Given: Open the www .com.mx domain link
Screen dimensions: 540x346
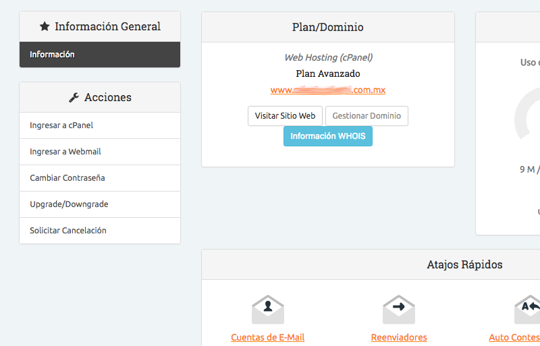Looking at the screenshot, I should (x=327, y=90).
